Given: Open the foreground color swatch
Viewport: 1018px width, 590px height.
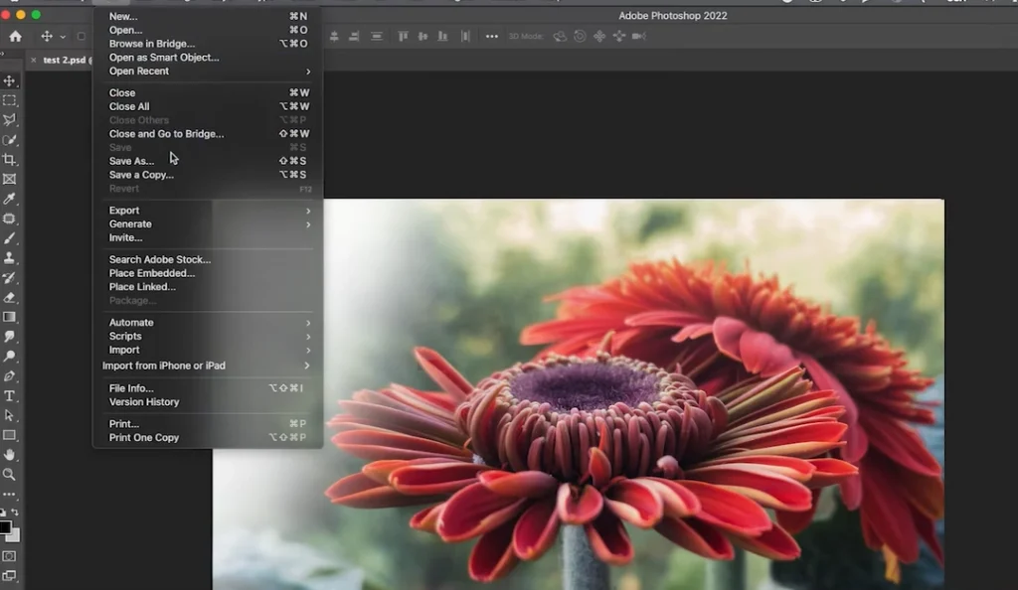Looking at the screenshot, I should [5, 526].
